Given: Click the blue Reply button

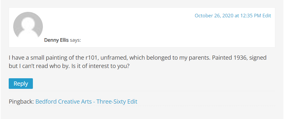Looking at the screenshot, I should click(21, 83).
